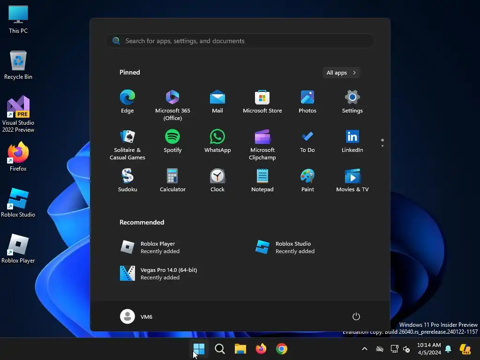
Task: Open the Paint app
Action: [307, 180]
